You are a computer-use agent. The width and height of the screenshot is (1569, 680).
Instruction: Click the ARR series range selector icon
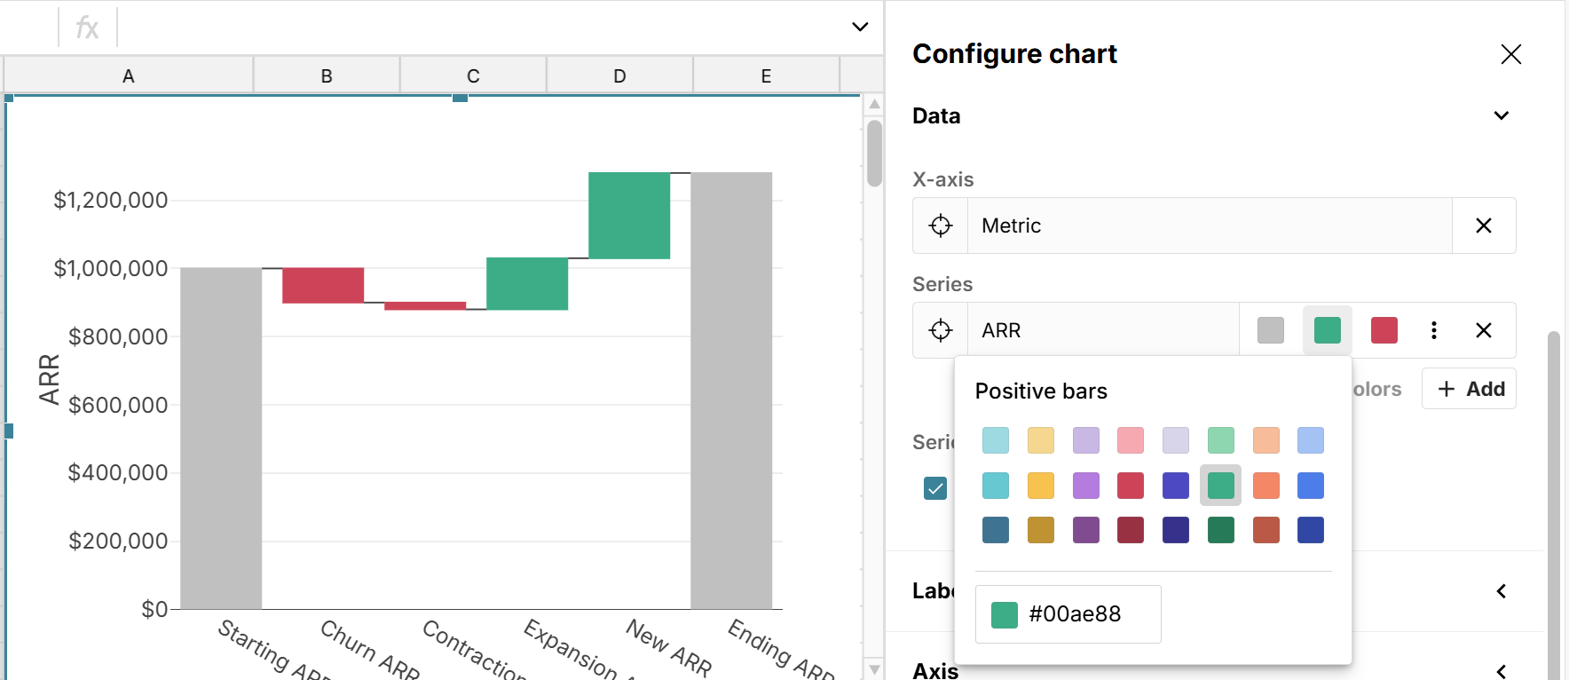click(941, 330)
